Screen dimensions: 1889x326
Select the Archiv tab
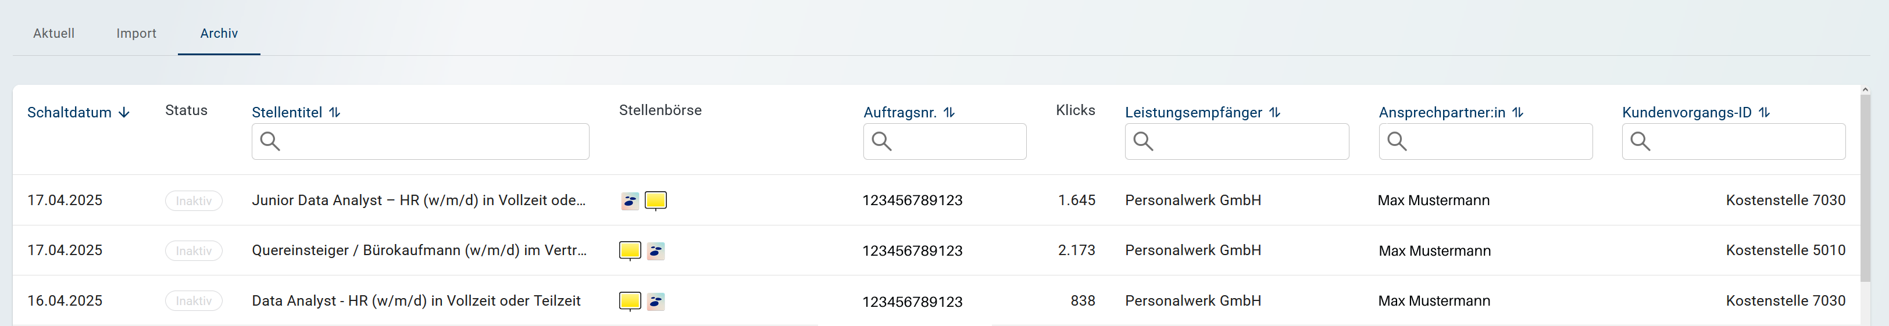[219, 34]
